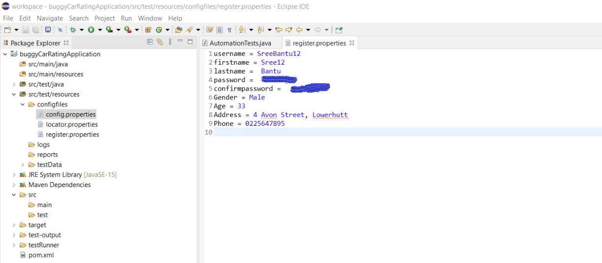Click the Save icon in toolbar
This screenshot has width=602, height=263.
[x=26, y=30]
